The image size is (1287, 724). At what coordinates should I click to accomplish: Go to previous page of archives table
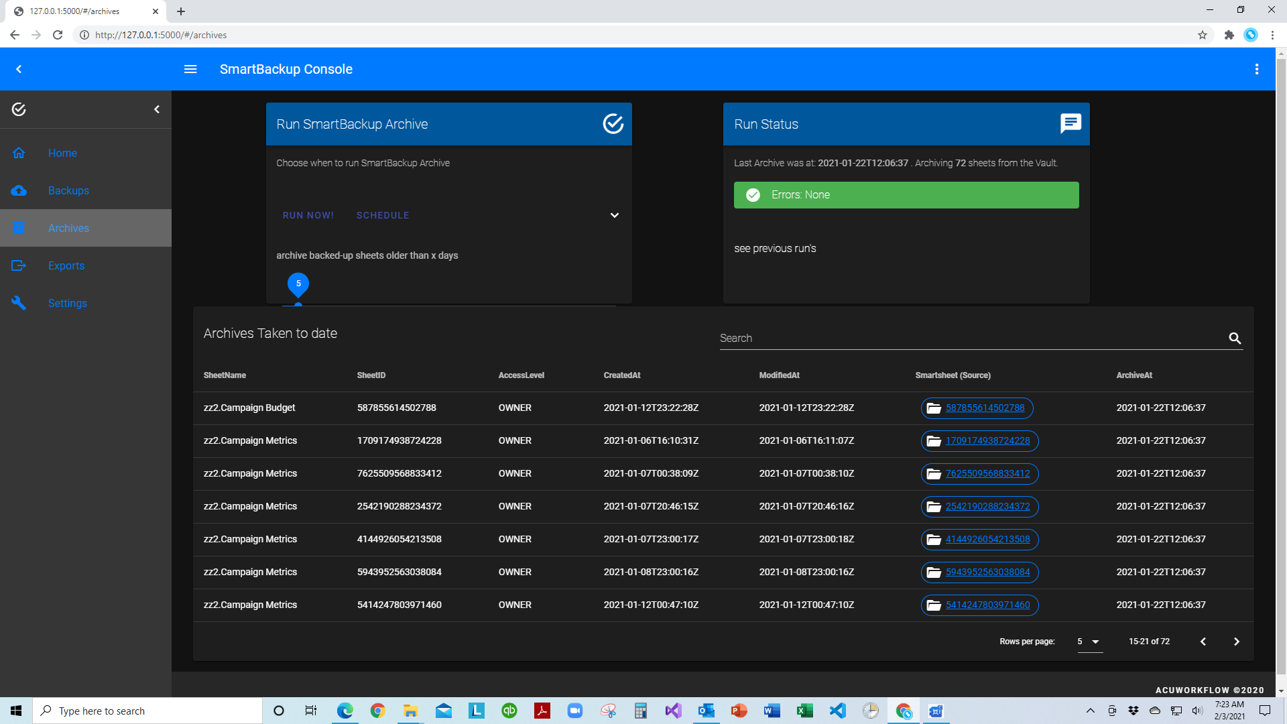point(1203,642)
